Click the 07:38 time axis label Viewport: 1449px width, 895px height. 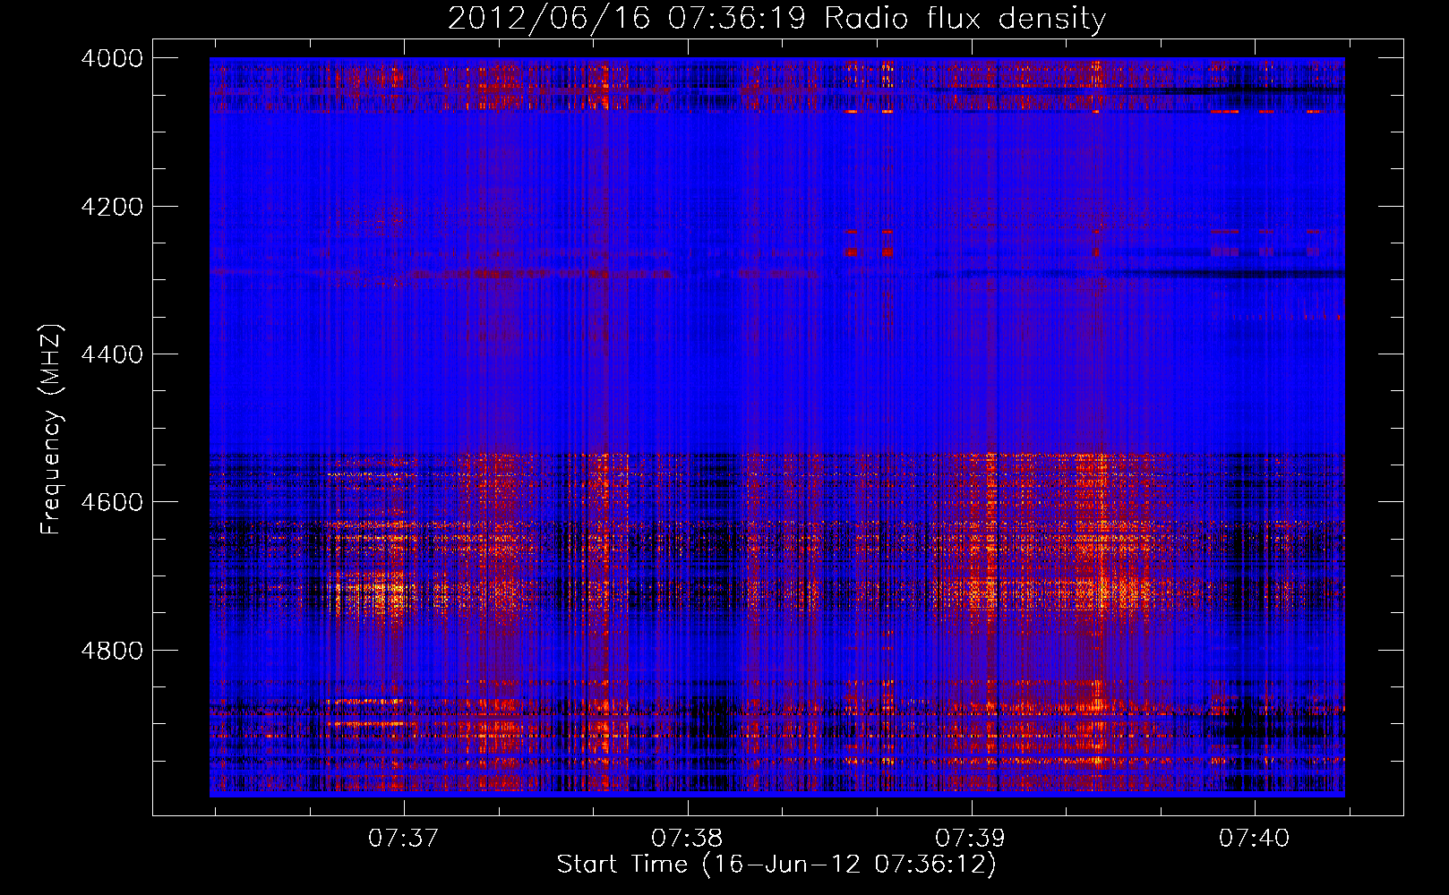(687, 839)
